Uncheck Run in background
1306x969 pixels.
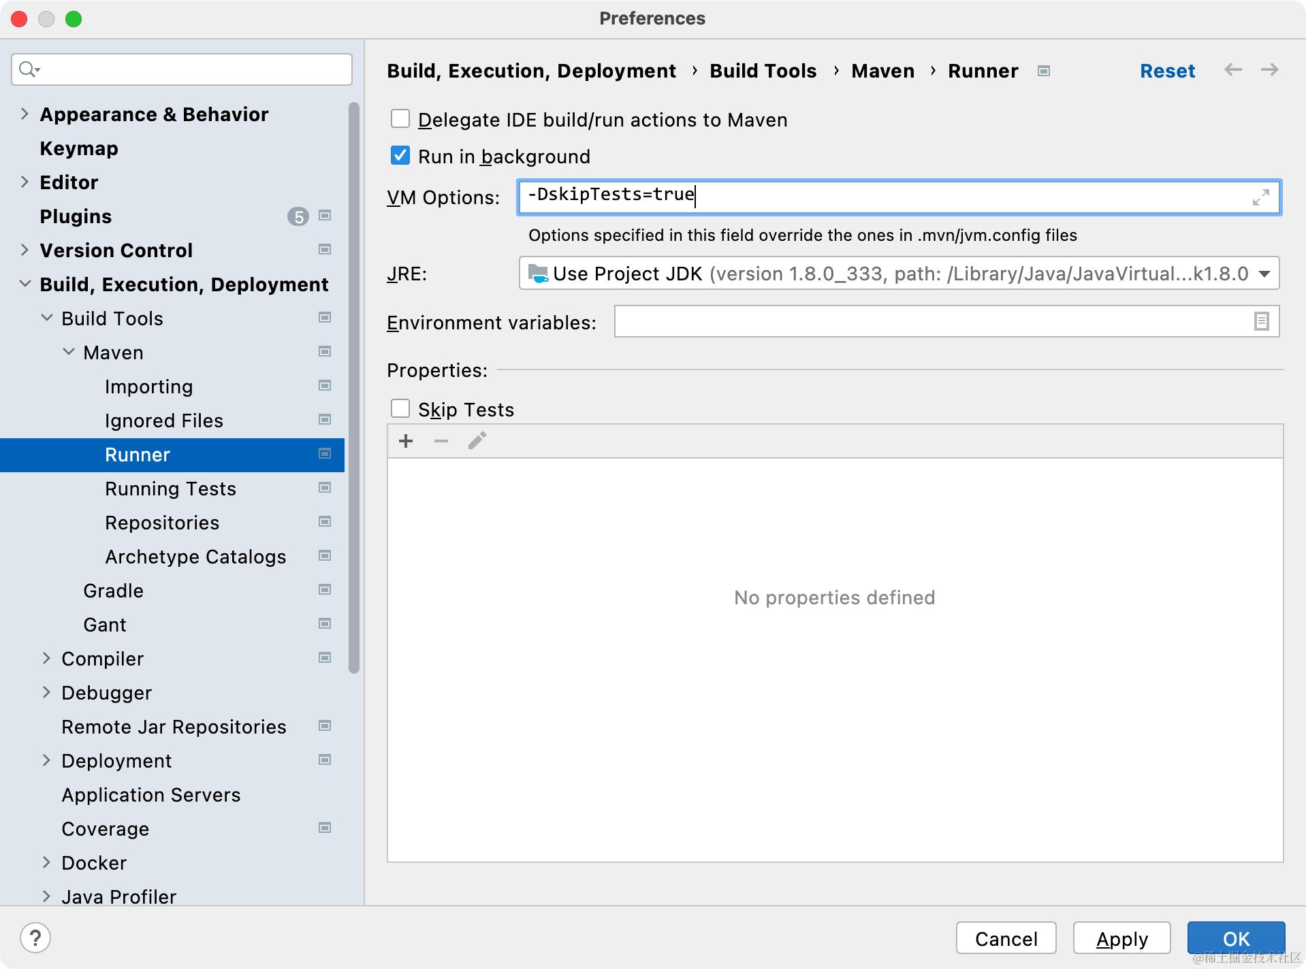[400, 156]
